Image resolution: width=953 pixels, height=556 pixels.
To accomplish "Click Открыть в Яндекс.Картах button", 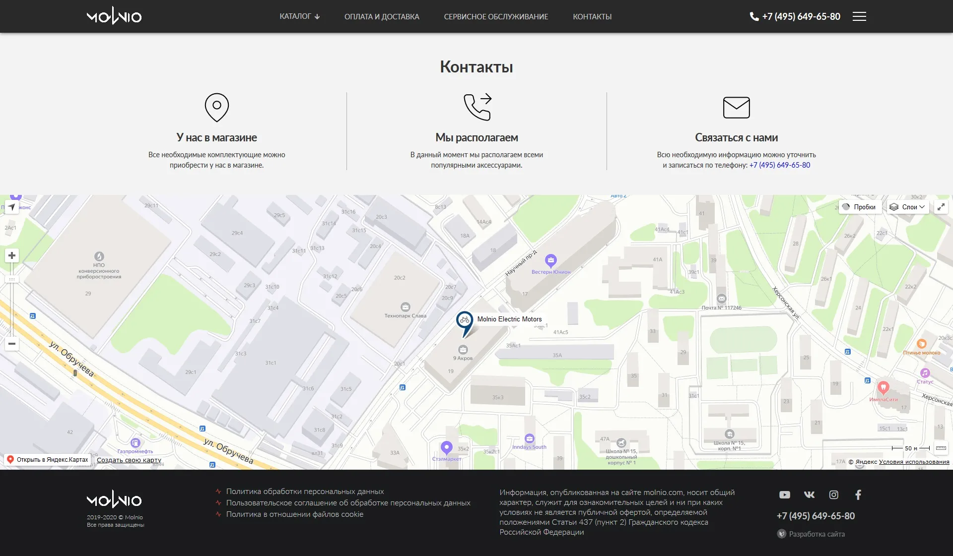I will coord(48,460).
